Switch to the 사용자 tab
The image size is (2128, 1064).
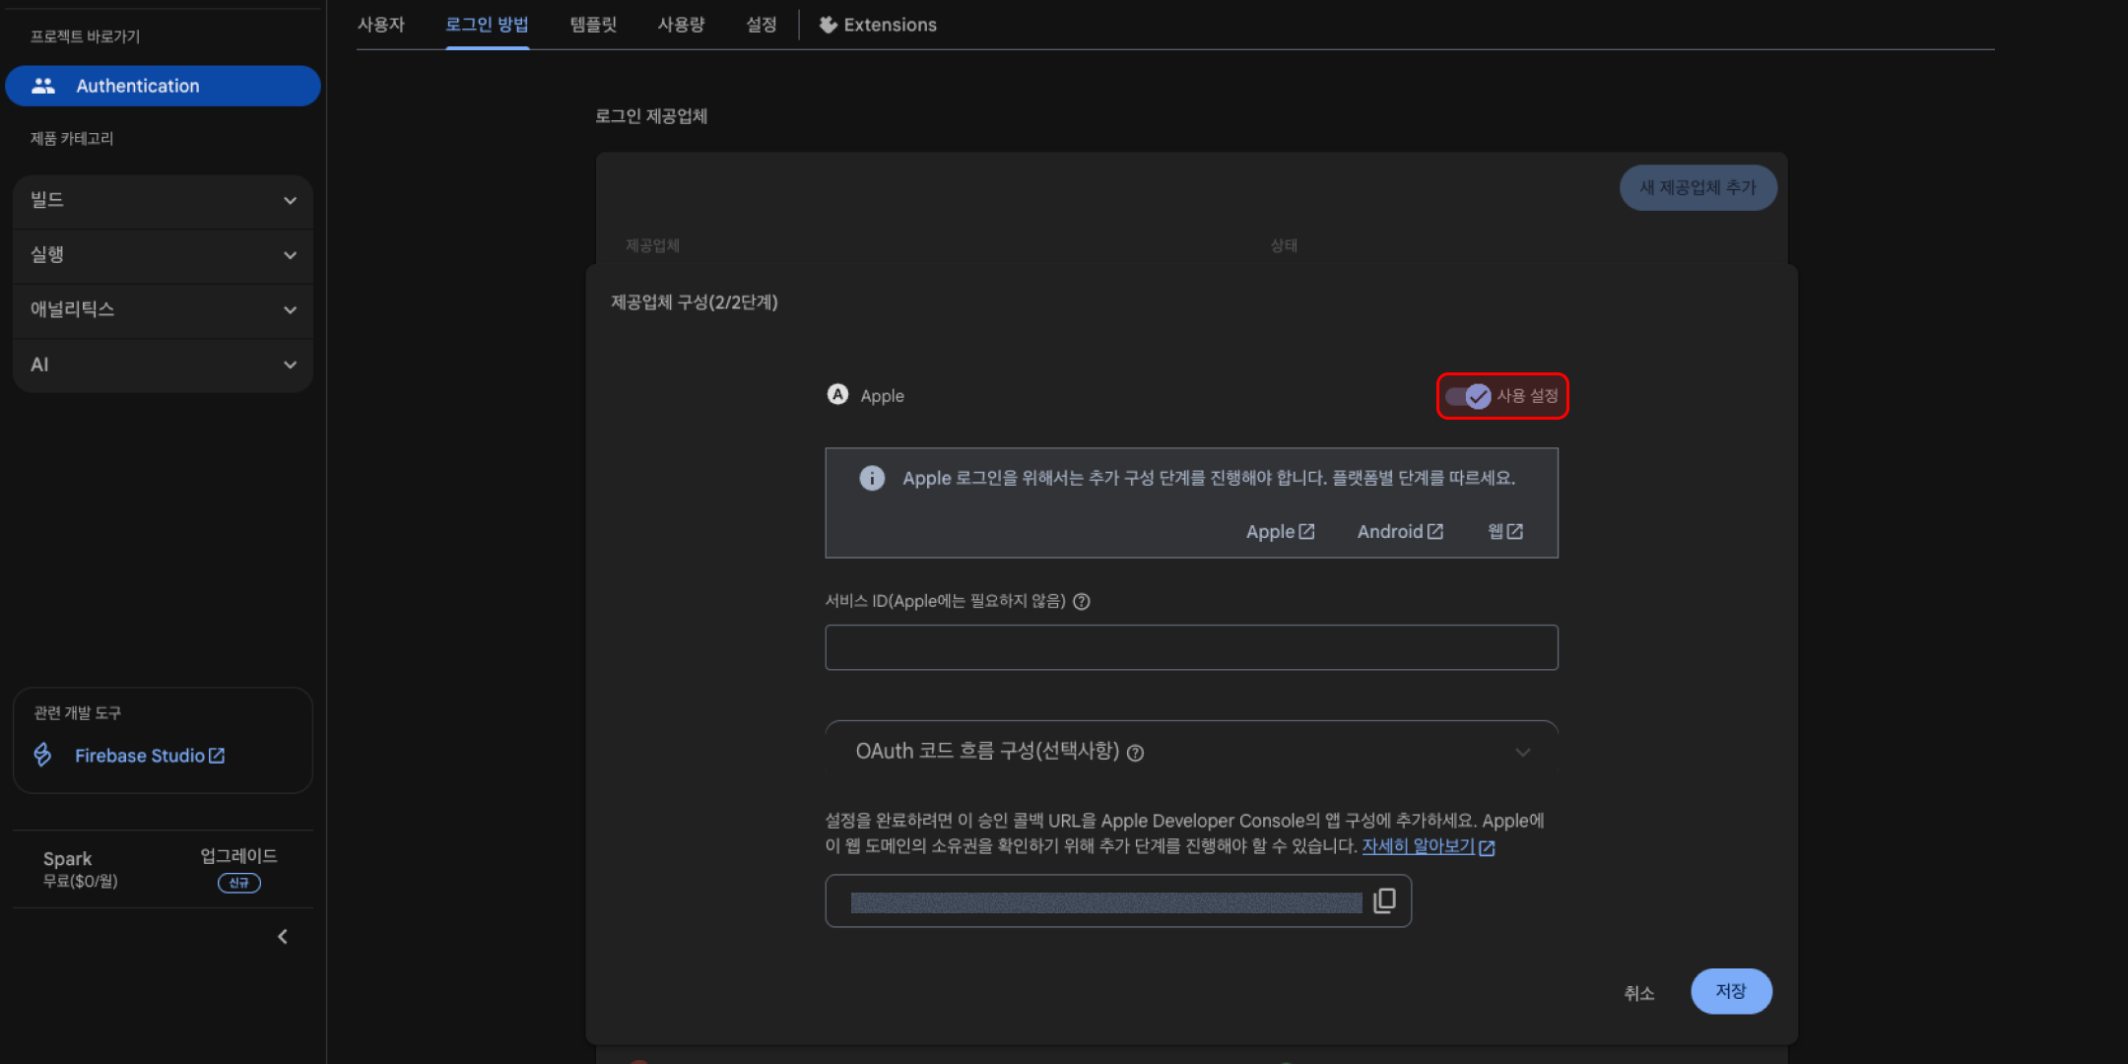pos(381,25)
